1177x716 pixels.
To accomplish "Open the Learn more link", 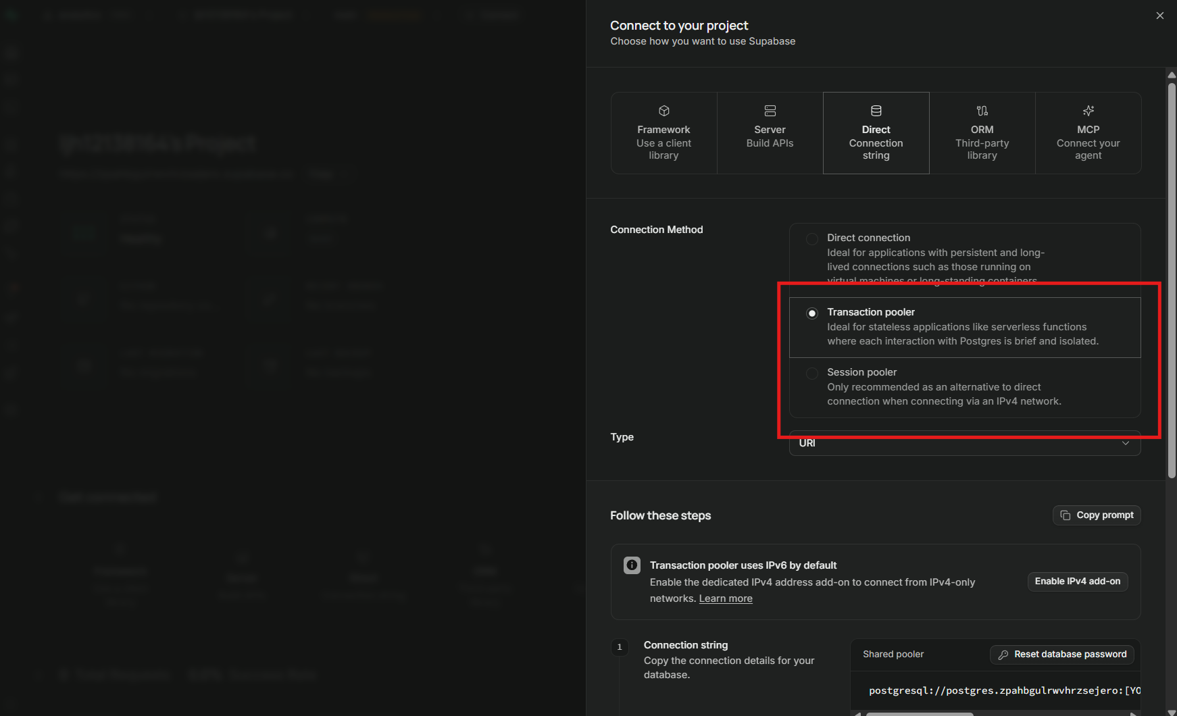I will point(726,598).
